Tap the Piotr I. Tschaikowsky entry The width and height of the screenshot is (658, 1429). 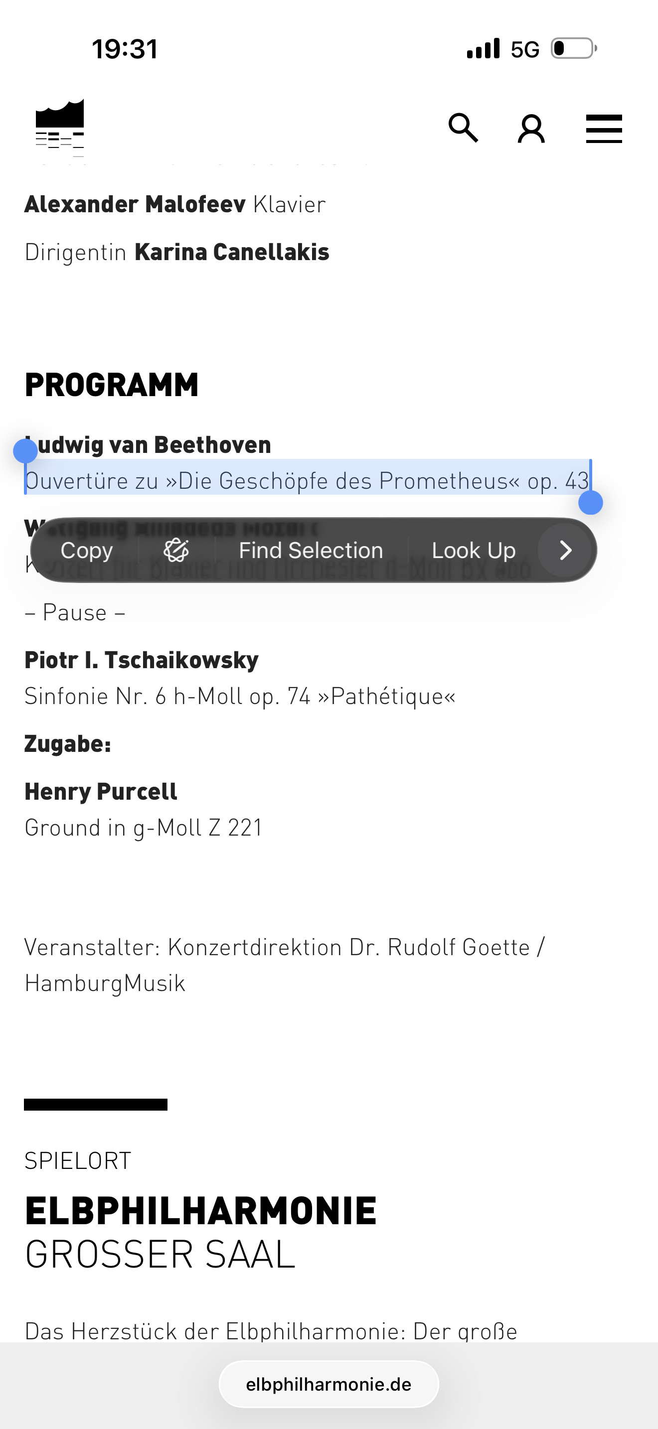point(142,660)
